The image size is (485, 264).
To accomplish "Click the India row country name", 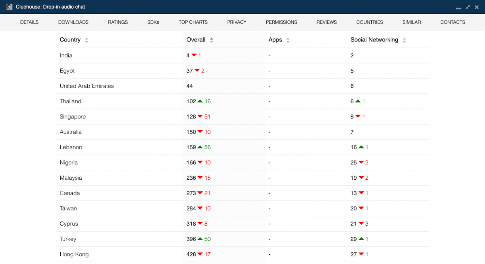I will [66, 56].
